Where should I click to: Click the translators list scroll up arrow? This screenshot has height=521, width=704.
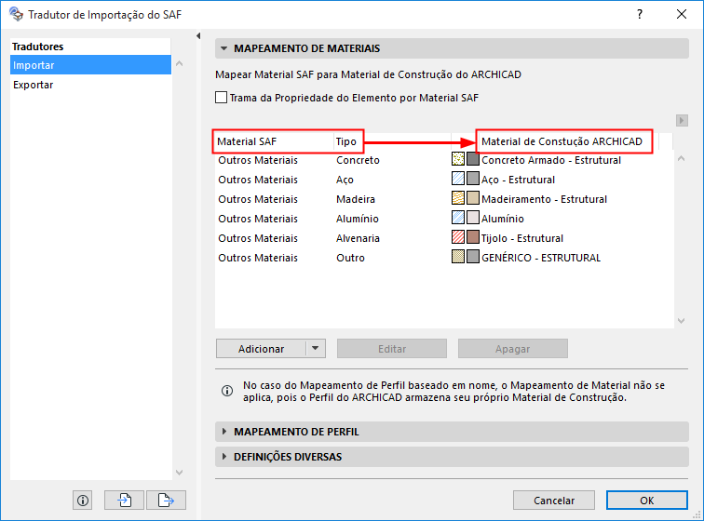pyautogui.click(x=179, y=63)
